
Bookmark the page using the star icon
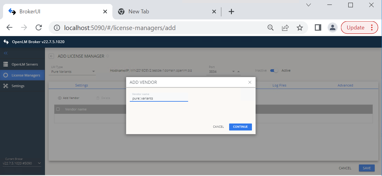pyautogui.click(x=300, y=27)
